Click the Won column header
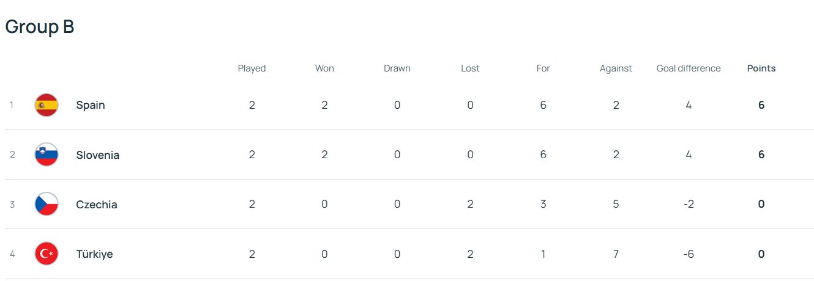The image size is (814, 281). [x=324, y=68]
